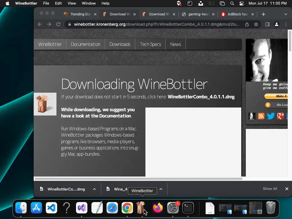The image size is (292, 219).
Task: Click the vertical page scrollbar
Action: coord(290,40)
